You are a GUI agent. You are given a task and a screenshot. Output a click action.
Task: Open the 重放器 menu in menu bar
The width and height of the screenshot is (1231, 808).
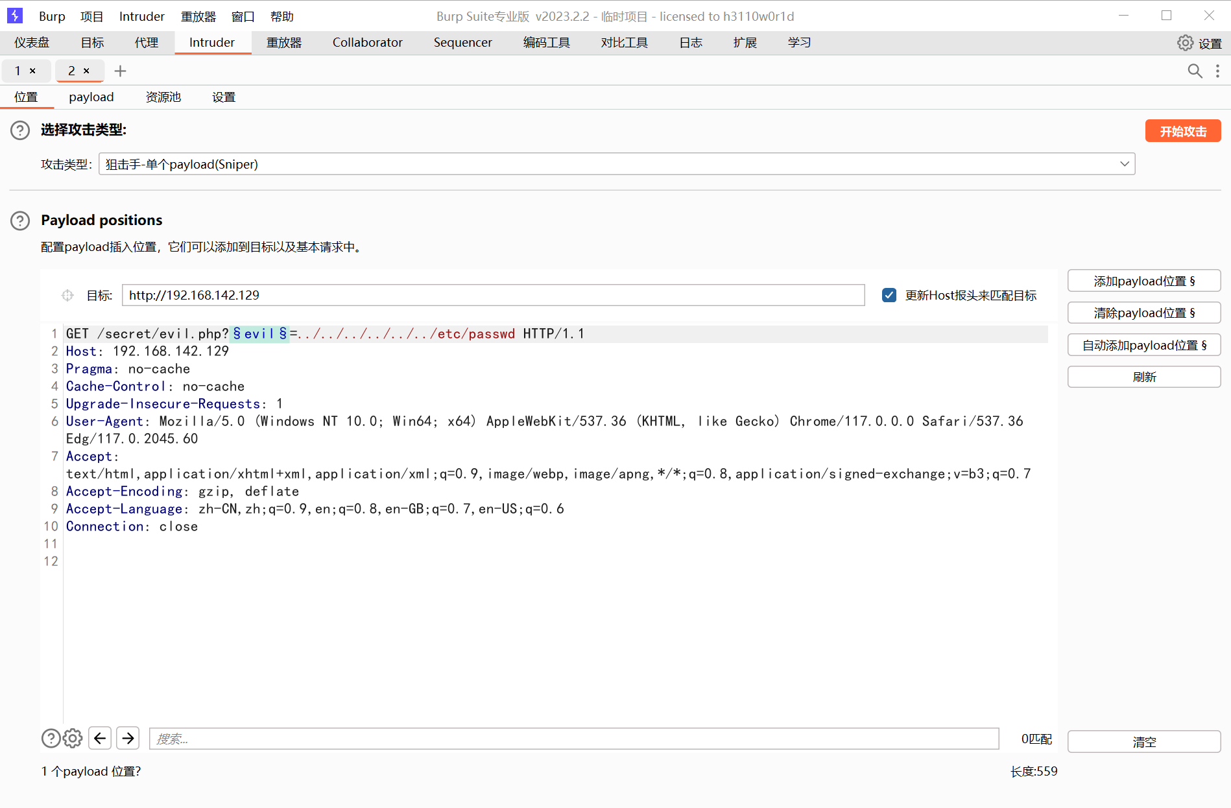point(198,16)
